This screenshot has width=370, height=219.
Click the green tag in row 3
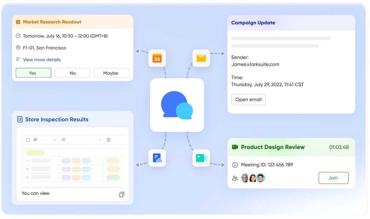pos(113,177)
